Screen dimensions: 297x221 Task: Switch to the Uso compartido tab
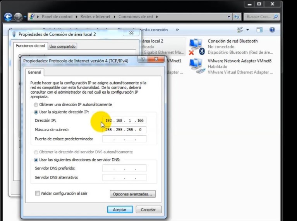pyautogui.click(x=62, y=46)
